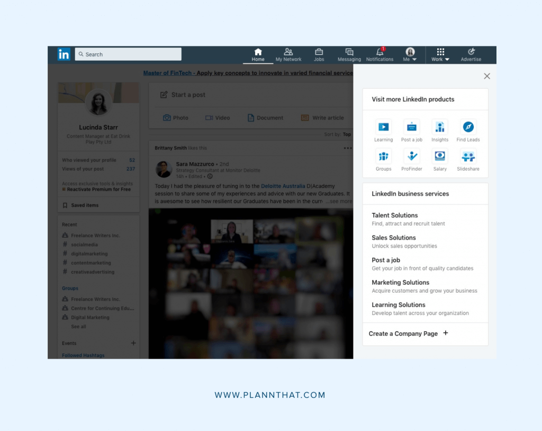The width and height of the screenshot is (542, 431).
Task: Open Sara Mazzurco's profile name link
Action: click(195, 164)
